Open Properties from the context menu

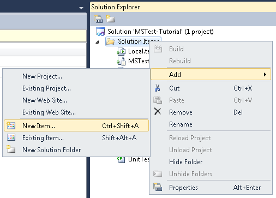[211, 188]
